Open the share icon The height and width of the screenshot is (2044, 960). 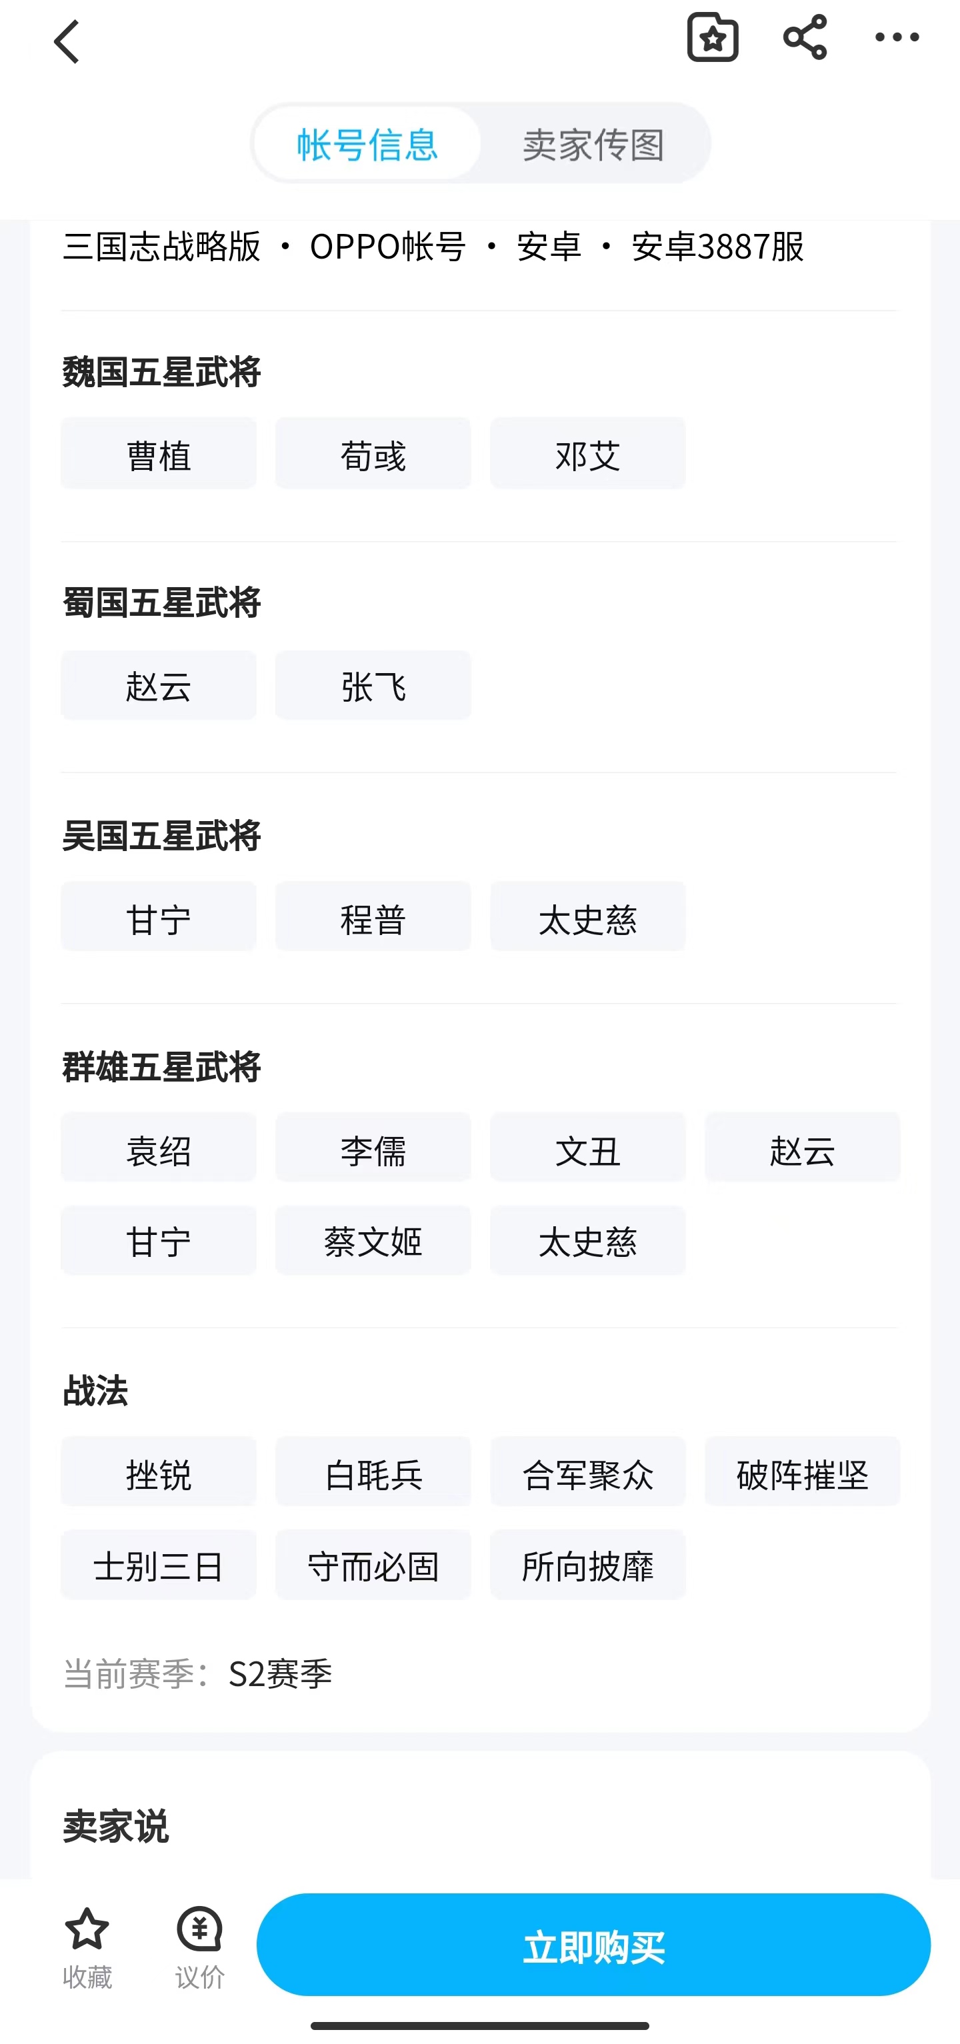click(x=805, y=37)
